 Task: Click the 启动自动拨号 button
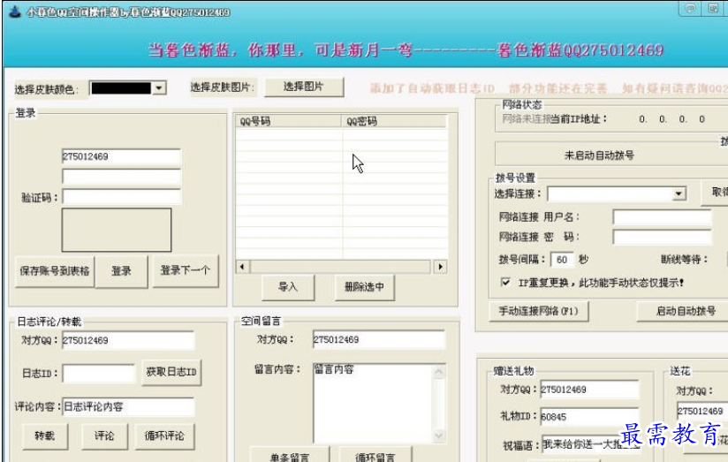coord(684,311)
